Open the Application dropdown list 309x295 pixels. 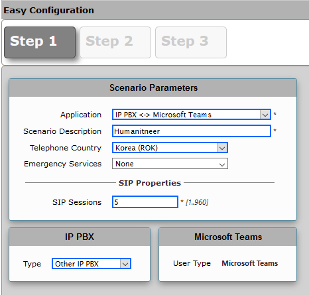[192, 115]
